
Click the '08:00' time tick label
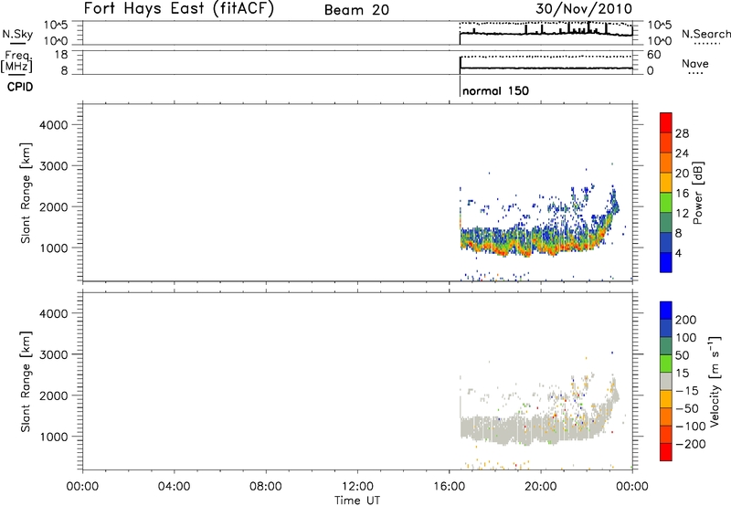pos(266,487)
